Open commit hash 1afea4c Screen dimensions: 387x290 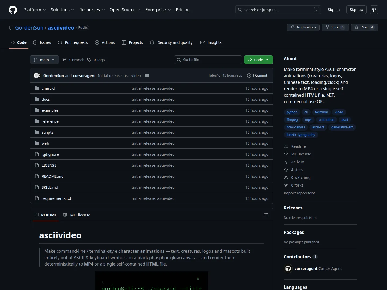pos(214,75)
